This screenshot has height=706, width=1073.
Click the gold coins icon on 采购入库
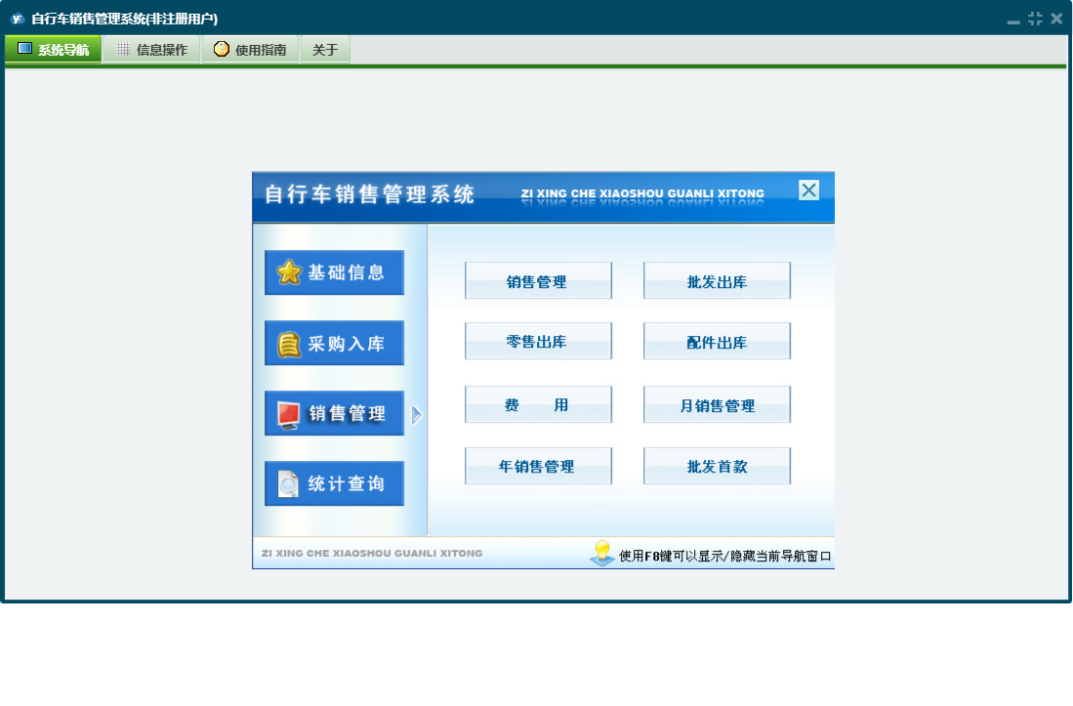(x=289, y=344)
